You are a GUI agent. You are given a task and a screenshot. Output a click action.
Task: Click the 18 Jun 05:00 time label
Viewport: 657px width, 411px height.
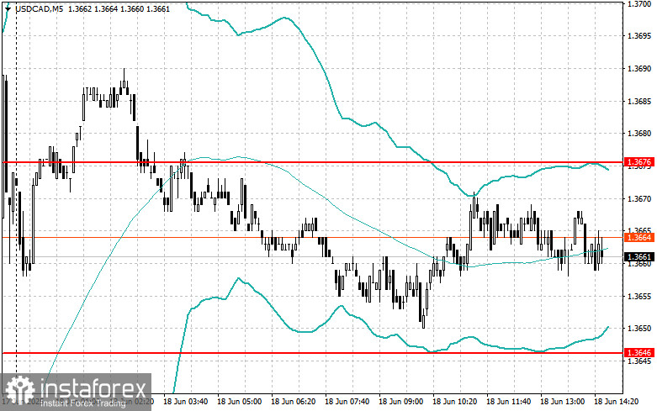click(x=239, y=402)
